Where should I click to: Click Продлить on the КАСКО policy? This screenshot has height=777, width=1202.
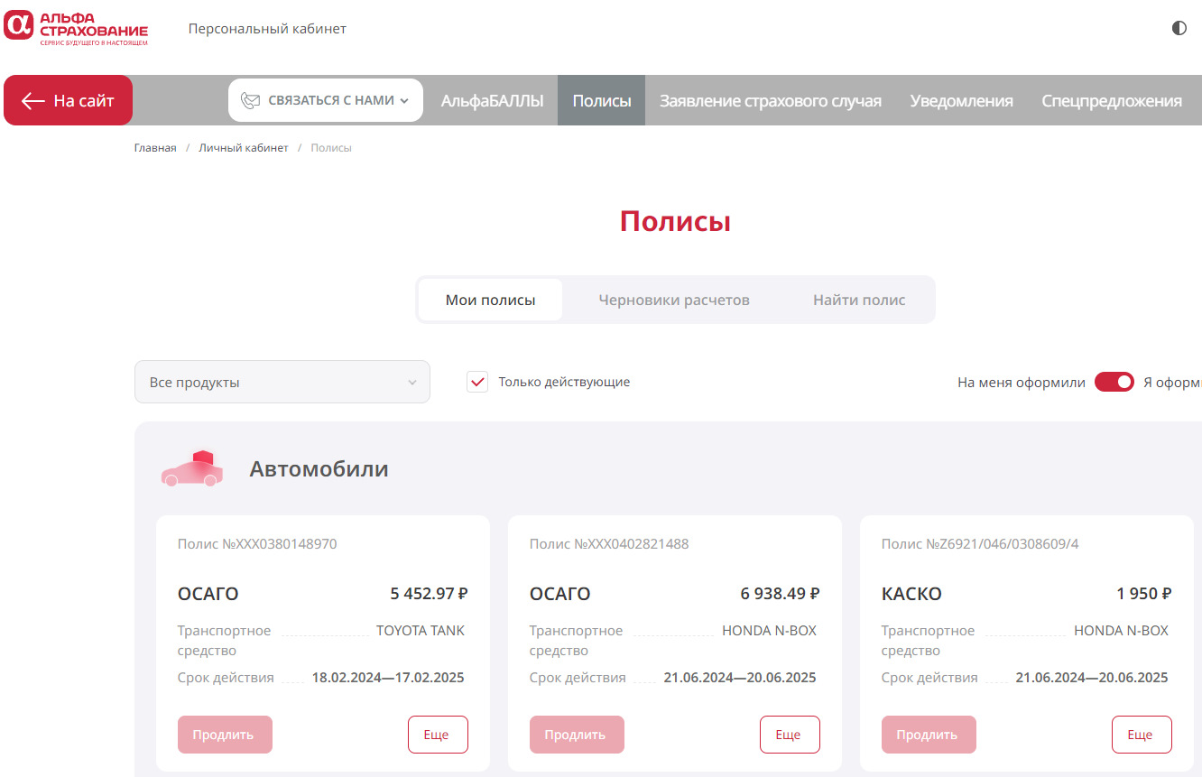click(929, 735)
